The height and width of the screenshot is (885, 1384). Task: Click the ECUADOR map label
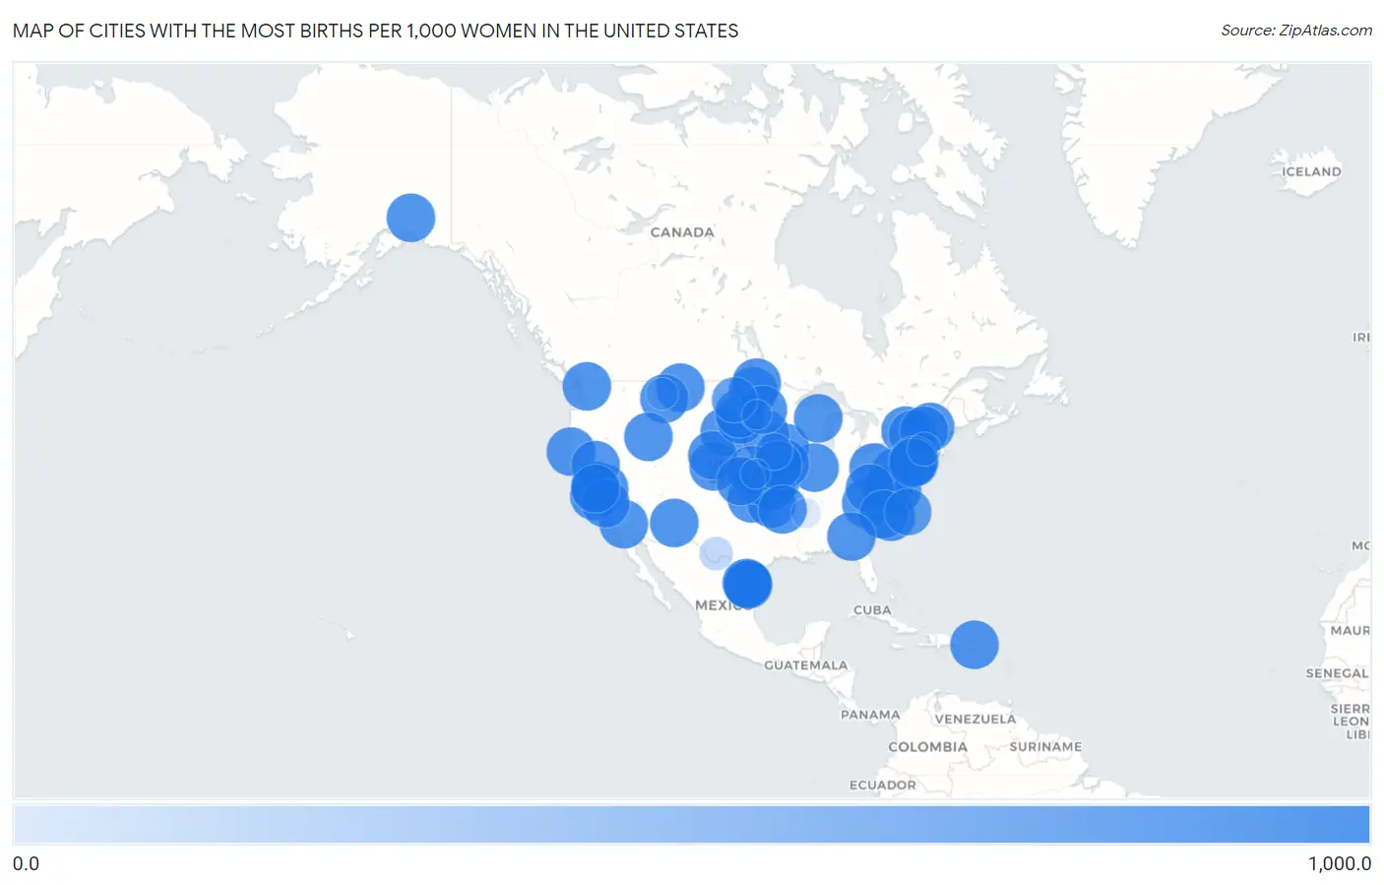pos(882,786)
